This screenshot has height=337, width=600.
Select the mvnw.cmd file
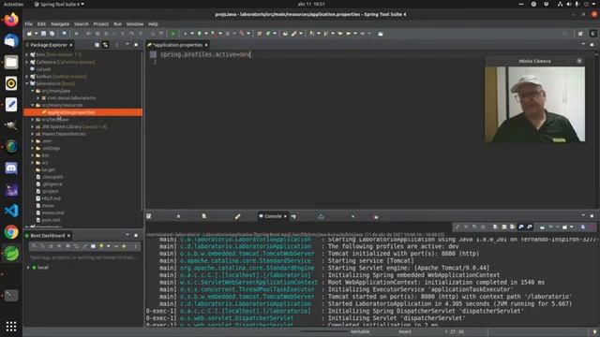pos(52,212)
